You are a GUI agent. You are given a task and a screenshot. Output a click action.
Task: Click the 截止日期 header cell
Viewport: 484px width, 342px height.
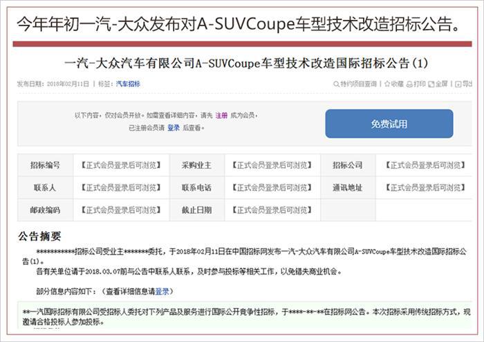pos(196,210)
